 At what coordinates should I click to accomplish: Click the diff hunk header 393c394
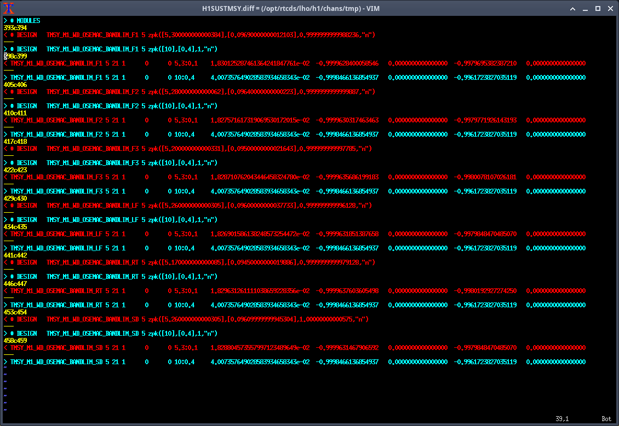click(x=15, y=28)
